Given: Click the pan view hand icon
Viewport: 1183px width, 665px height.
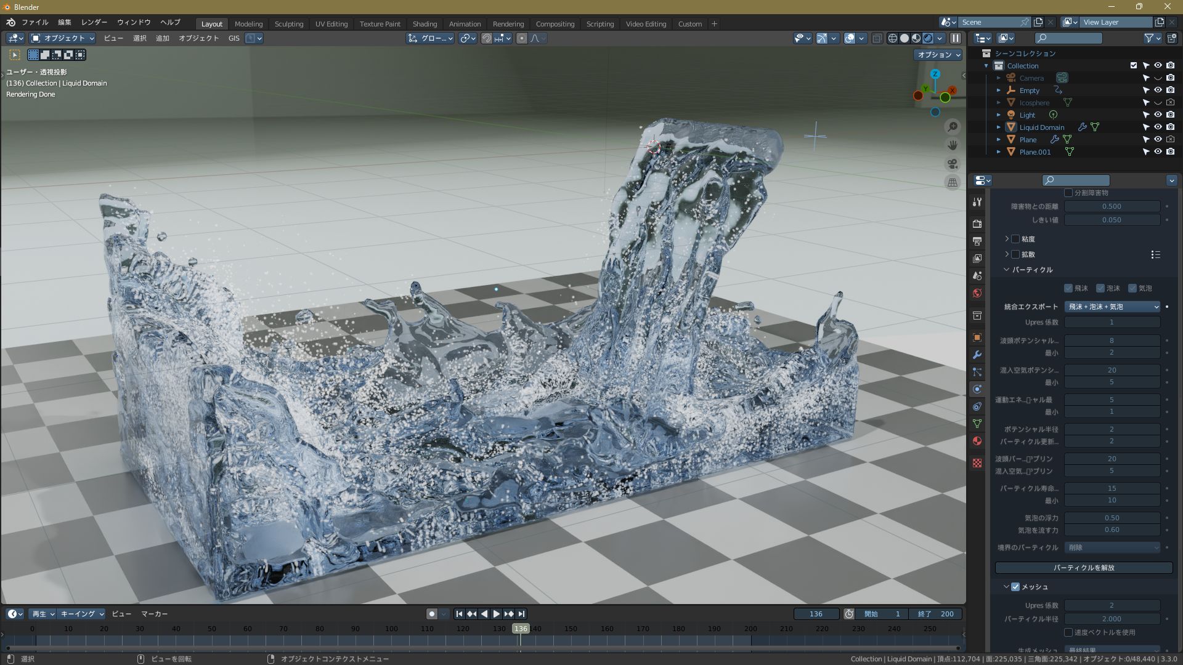Looking at the screenshot, I should 953,145.
